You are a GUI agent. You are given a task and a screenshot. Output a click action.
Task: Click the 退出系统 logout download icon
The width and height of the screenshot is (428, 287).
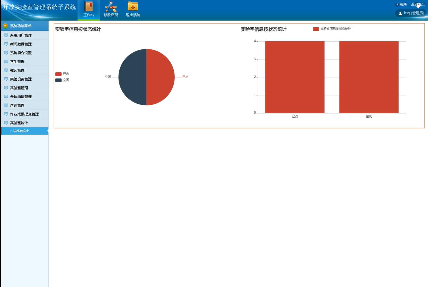133,7
